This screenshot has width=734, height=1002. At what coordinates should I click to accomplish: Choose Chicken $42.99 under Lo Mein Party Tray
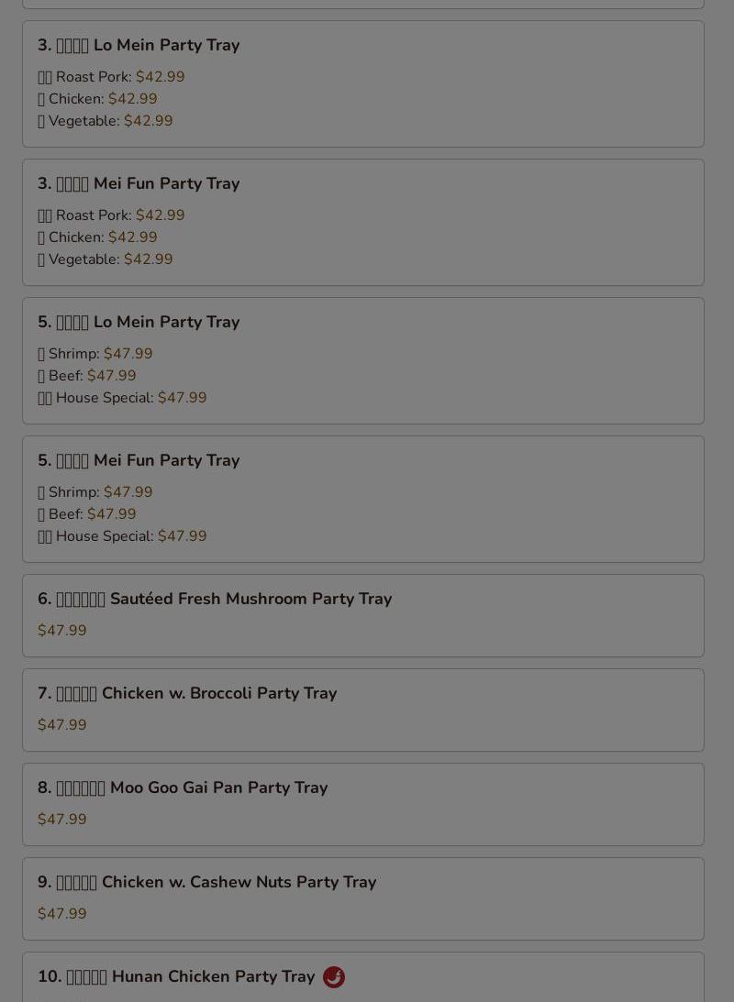pyautogui.click(x=97, y=99)
